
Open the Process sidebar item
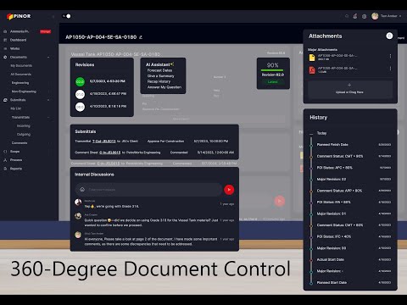coord(16,160)
